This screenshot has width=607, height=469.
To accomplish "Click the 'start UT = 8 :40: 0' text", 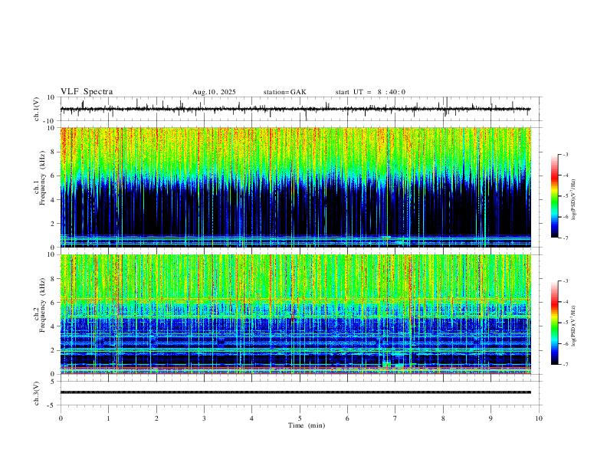I will click(370, 92).
